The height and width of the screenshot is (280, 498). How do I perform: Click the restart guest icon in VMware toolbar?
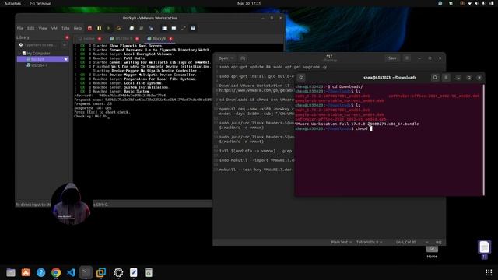[x=118, y=28]
